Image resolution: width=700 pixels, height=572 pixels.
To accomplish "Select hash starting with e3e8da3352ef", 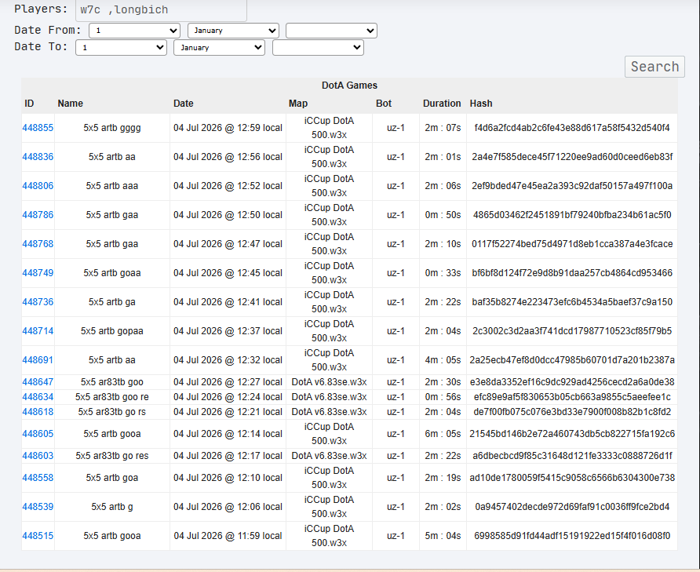I will [x=572, y=382].
